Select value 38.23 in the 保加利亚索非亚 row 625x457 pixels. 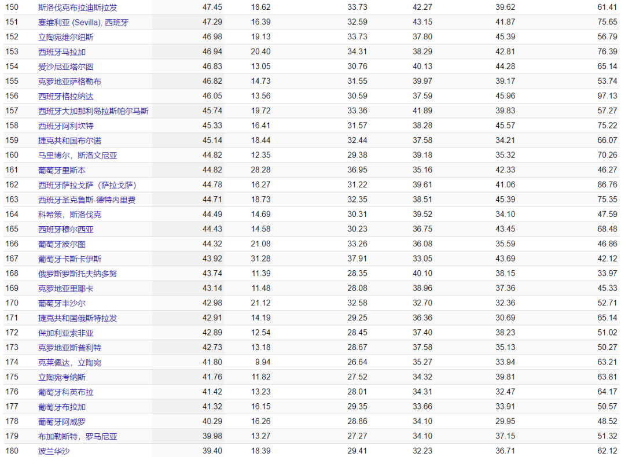pyautogui.click(x=505, y=332)
